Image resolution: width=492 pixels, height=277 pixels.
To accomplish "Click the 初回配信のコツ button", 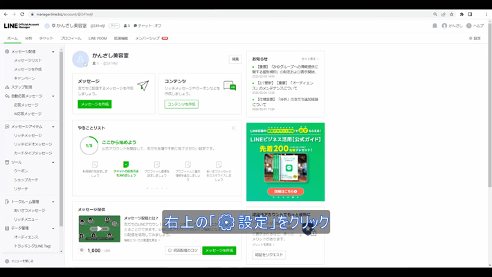I will click(x=183, y=251).
